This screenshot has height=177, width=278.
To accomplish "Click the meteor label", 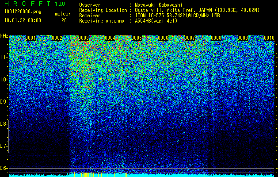I will pyautogui.click(x=63, y=14).
